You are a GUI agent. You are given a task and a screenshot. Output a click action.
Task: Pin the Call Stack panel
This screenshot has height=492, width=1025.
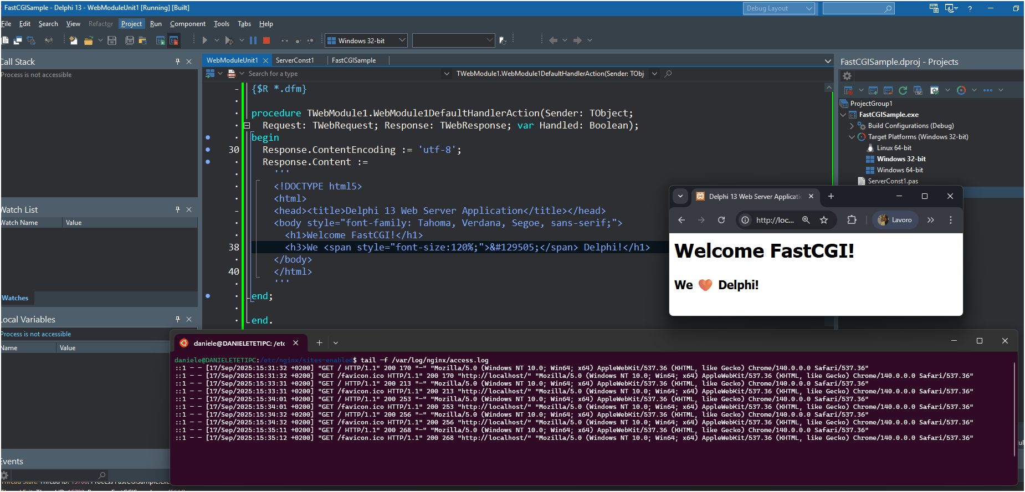178,61
